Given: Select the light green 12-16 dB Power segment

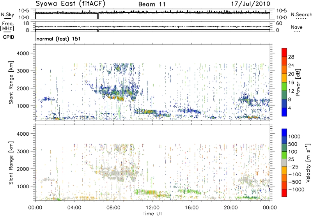Looking at the screenshot, I should click(284, 86).
